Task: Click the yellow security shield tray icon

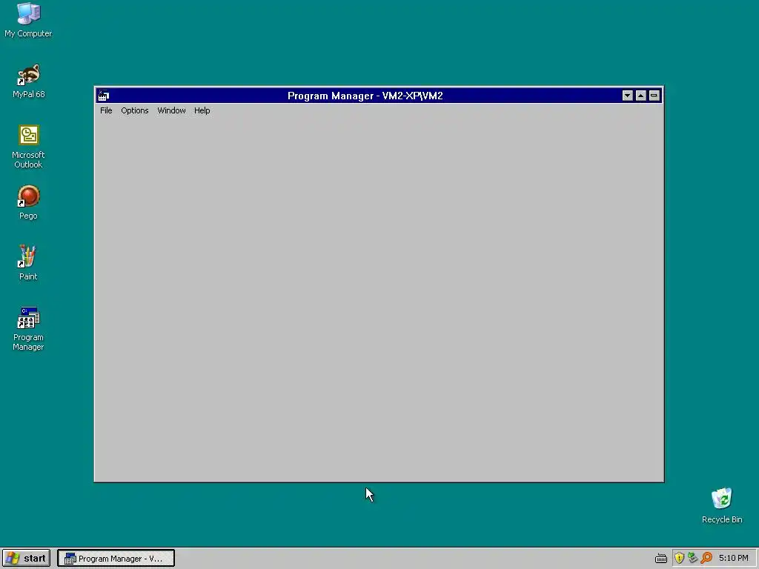Action: pos(679,559)
